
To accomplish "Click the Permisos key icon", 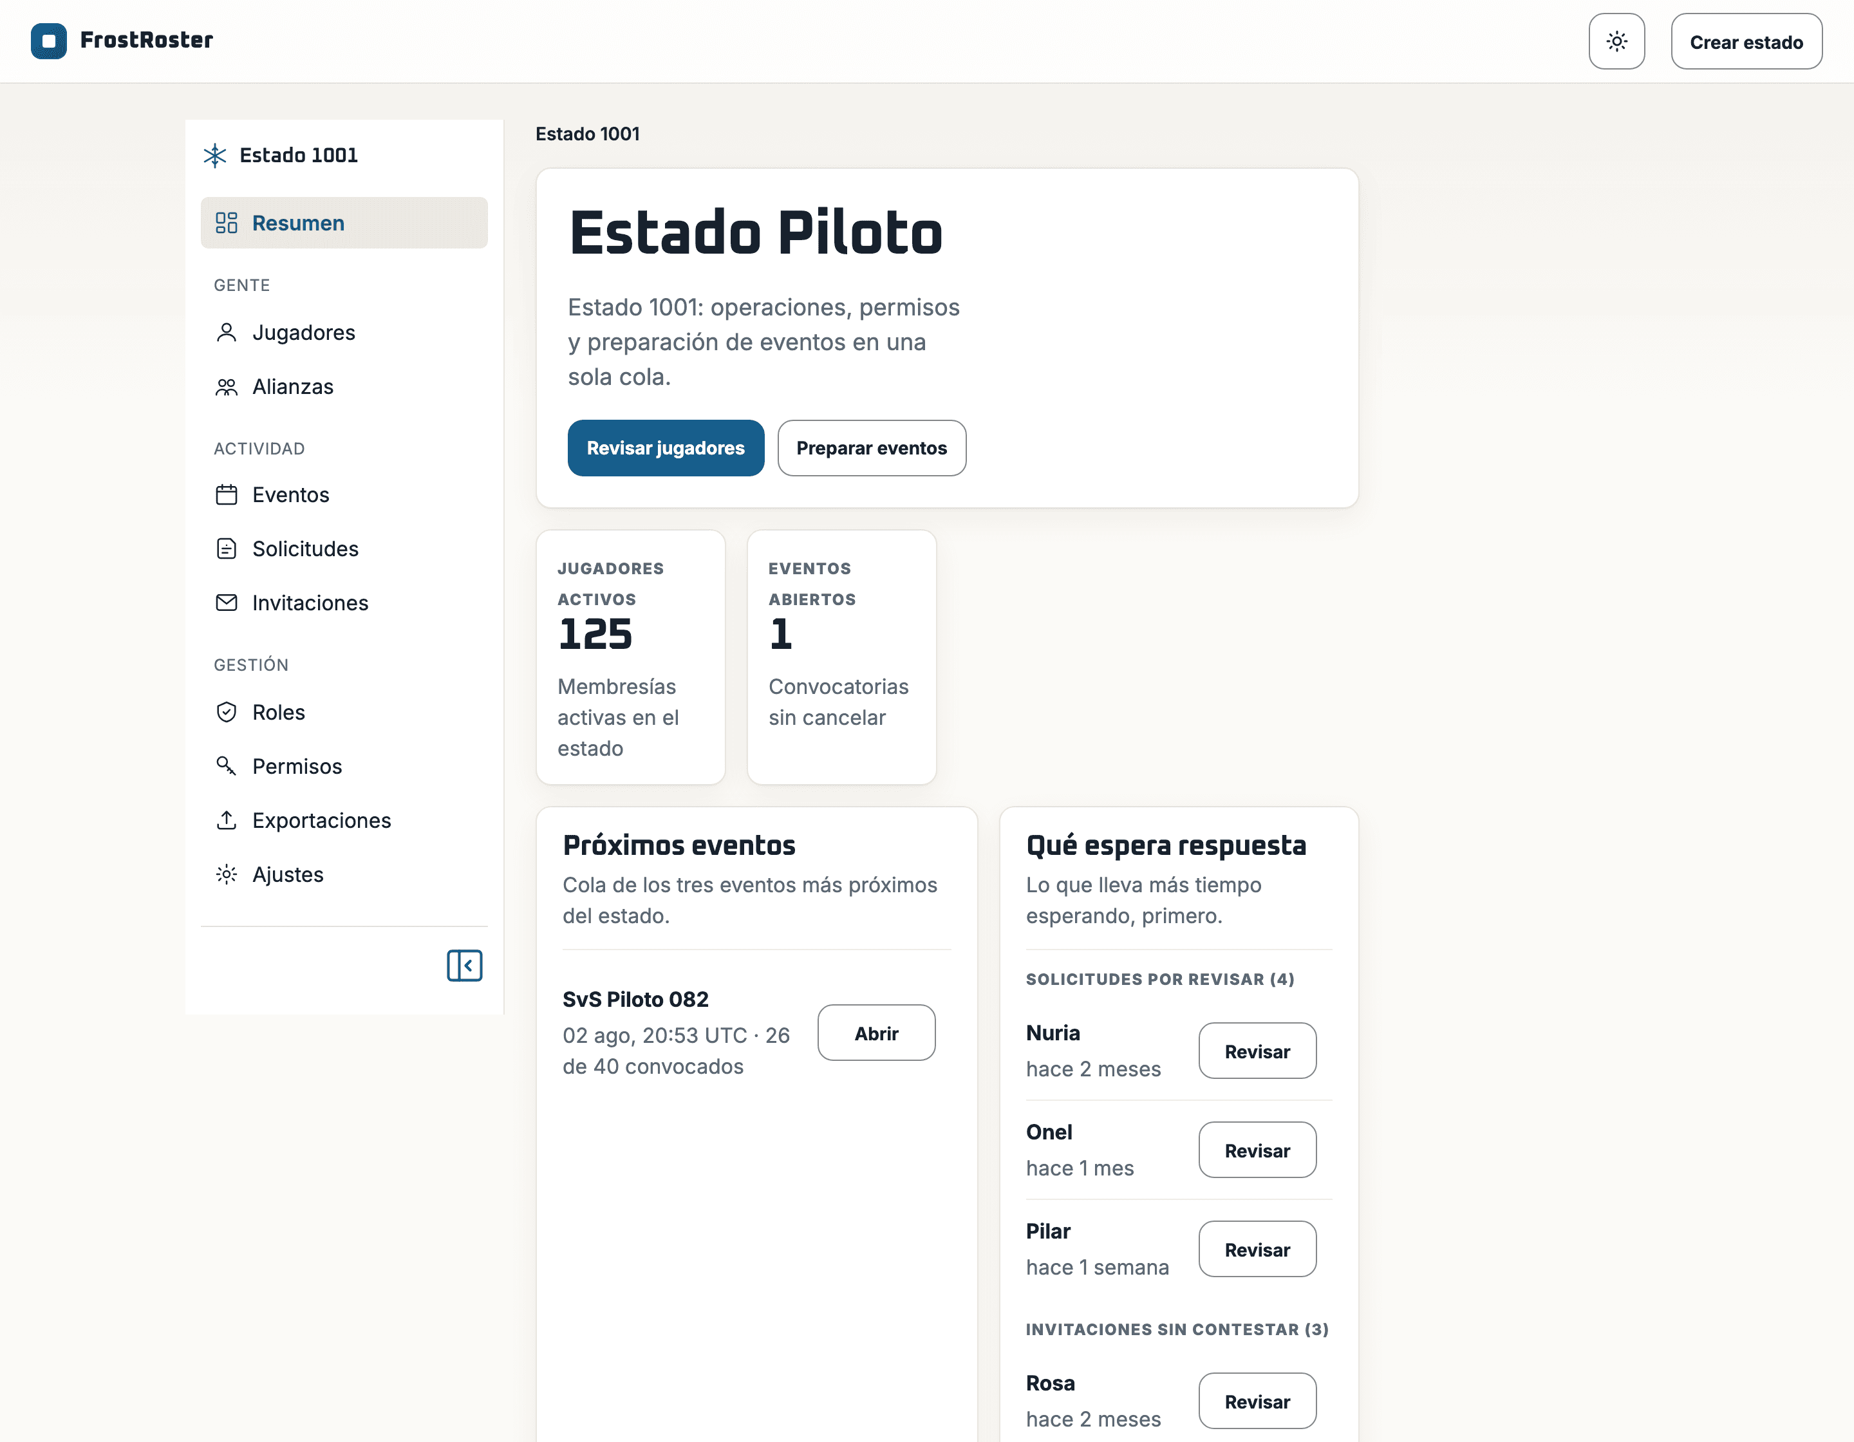I will (226, 767).
